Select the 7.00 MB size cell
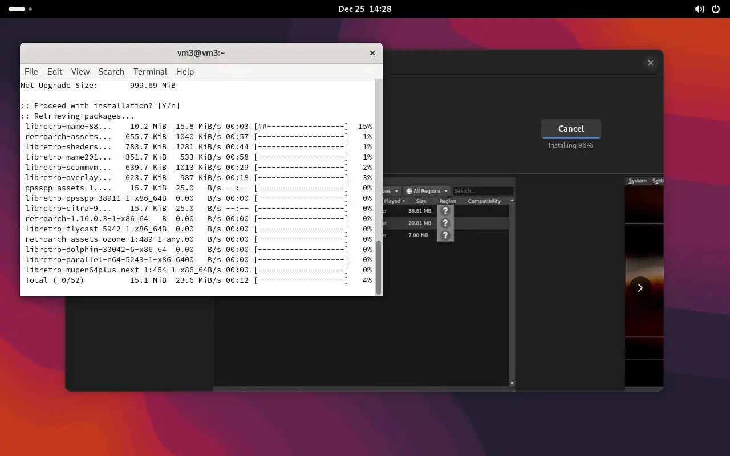Screen dimensions: 730x456 click(x=418, y=235)
